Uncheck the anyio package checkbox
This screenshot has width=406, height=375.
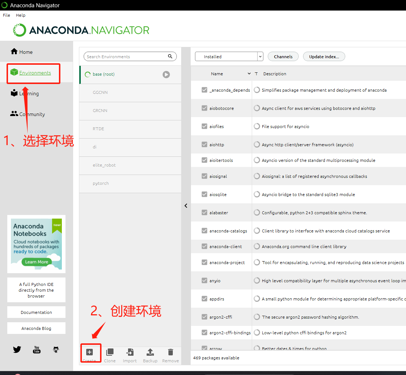pos(204,280)
